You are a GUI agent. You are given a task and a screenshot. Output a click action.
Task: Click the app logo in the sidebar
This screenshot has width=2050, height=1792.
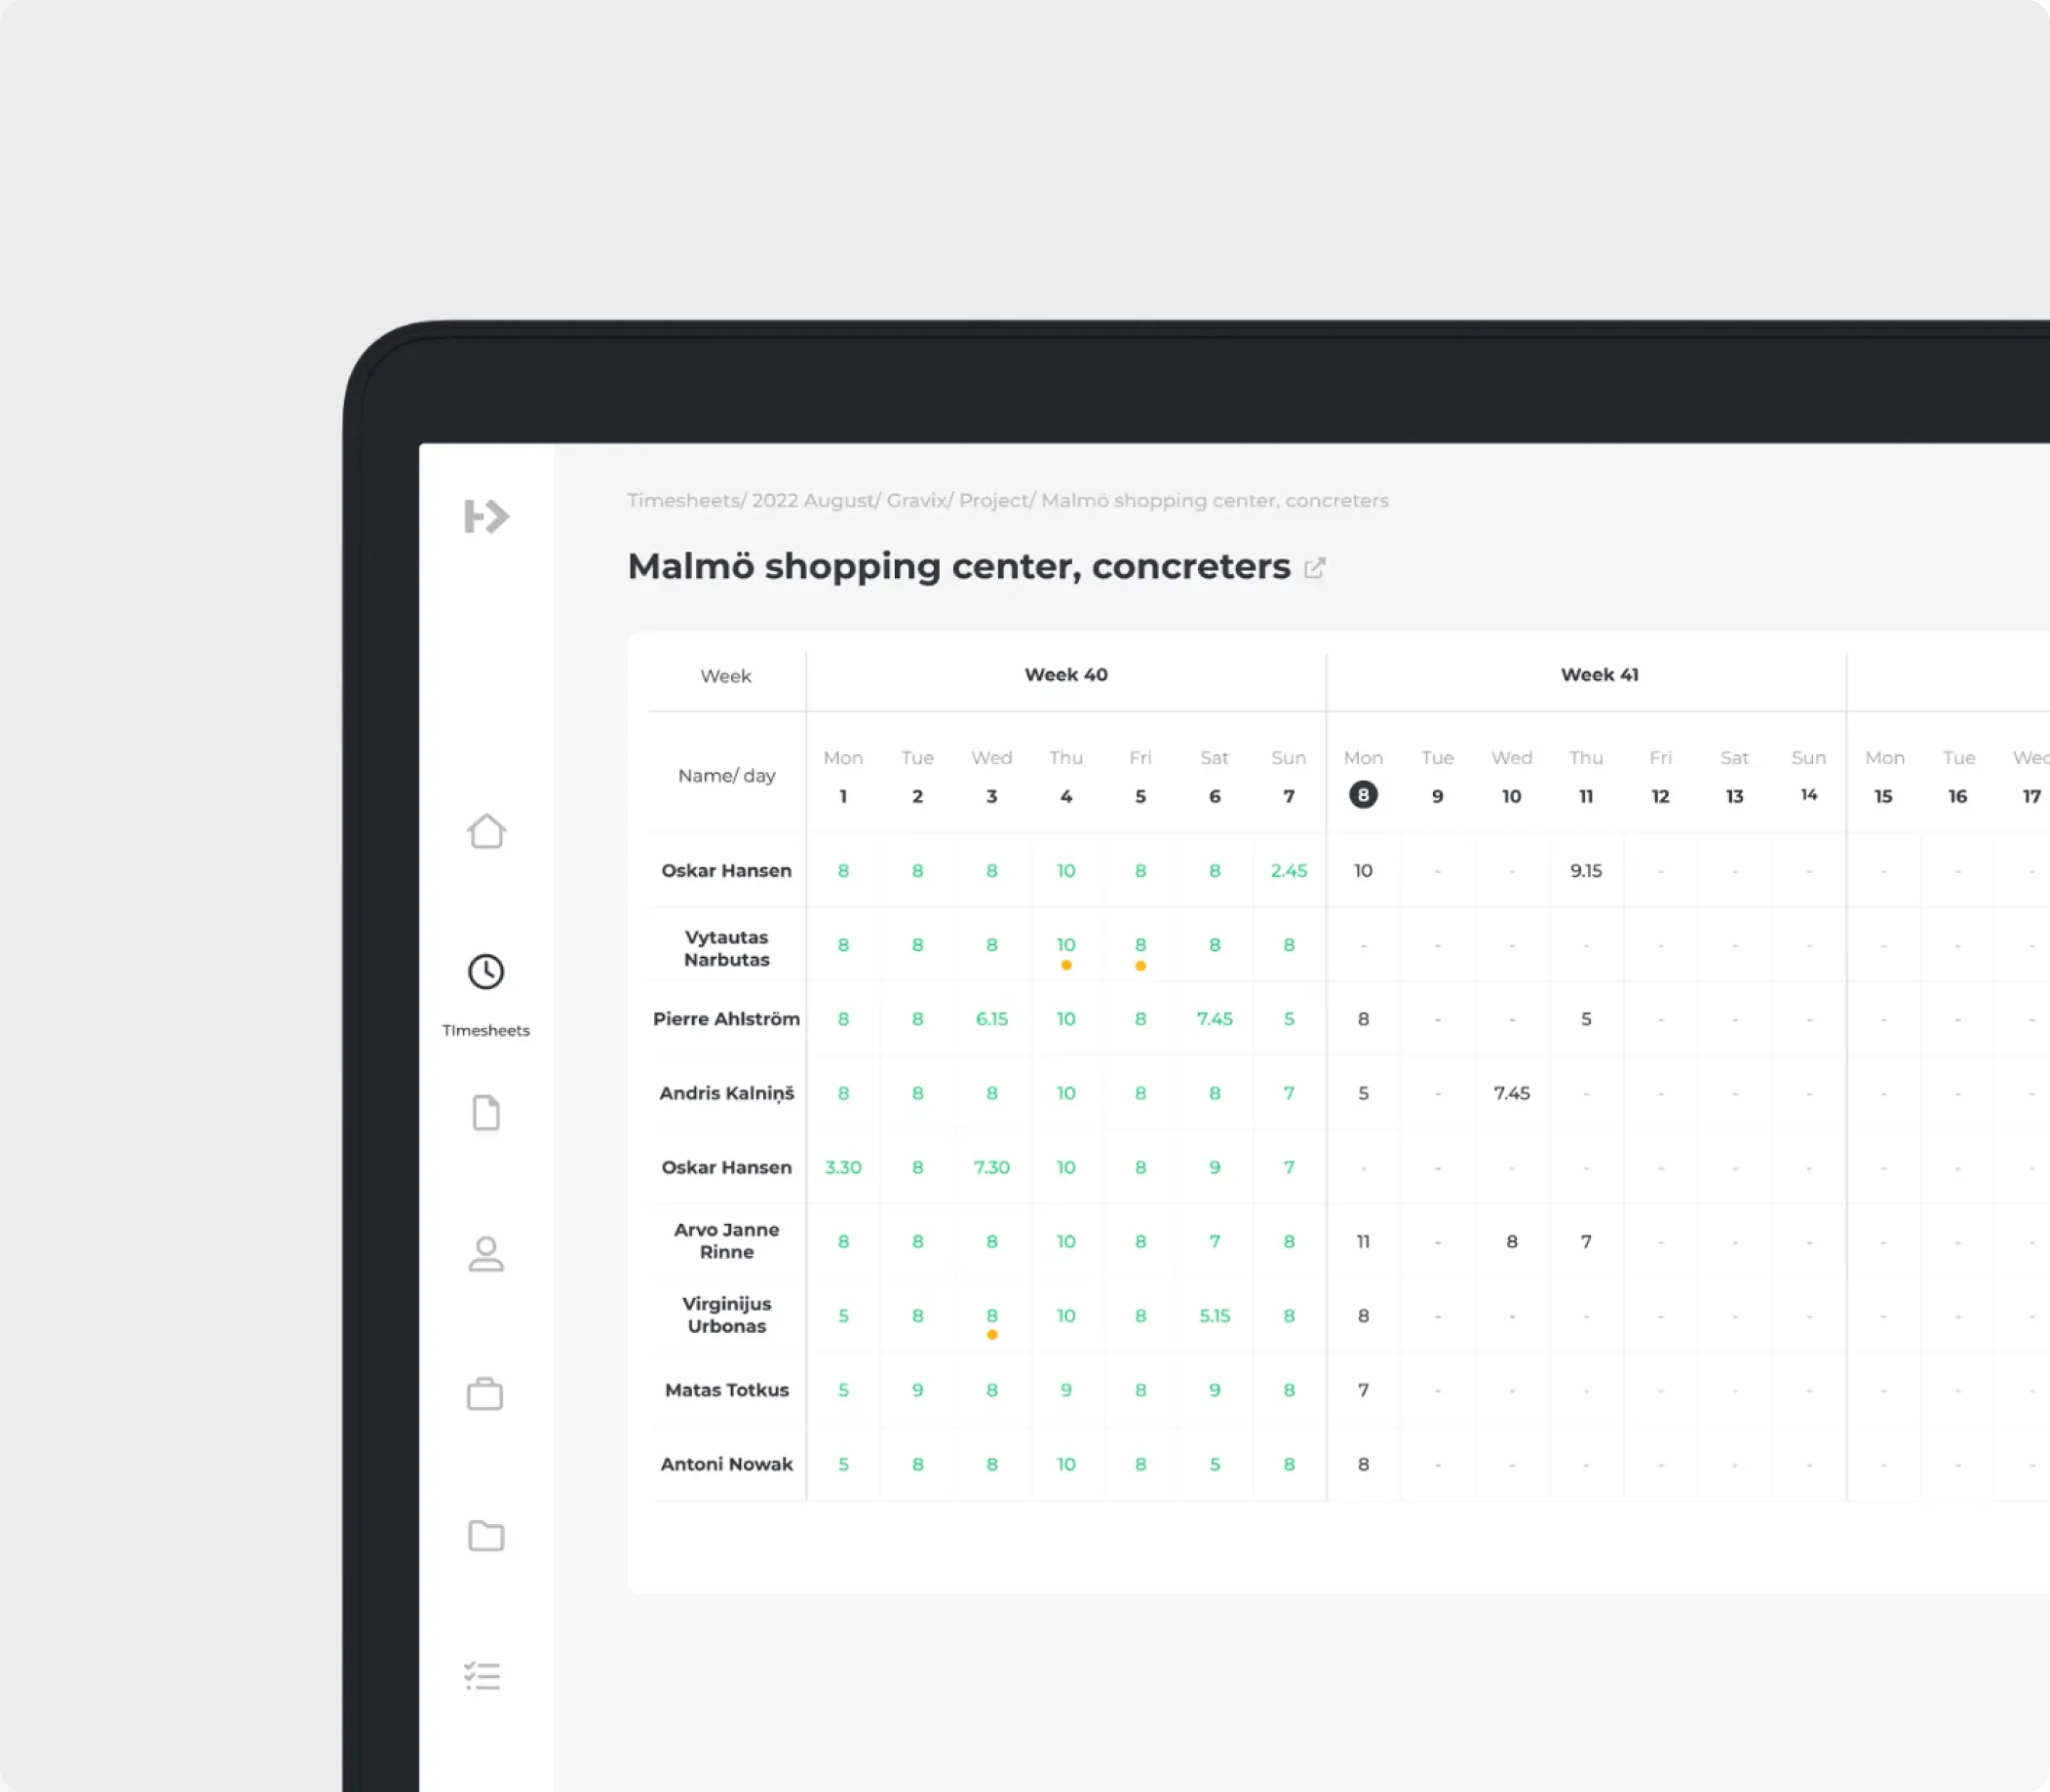tap(486, 516)
